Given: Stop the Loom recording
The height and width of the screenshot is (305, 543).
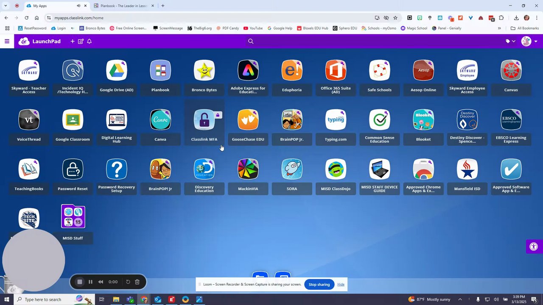Looking at the screenshot, I should (80, 282).
